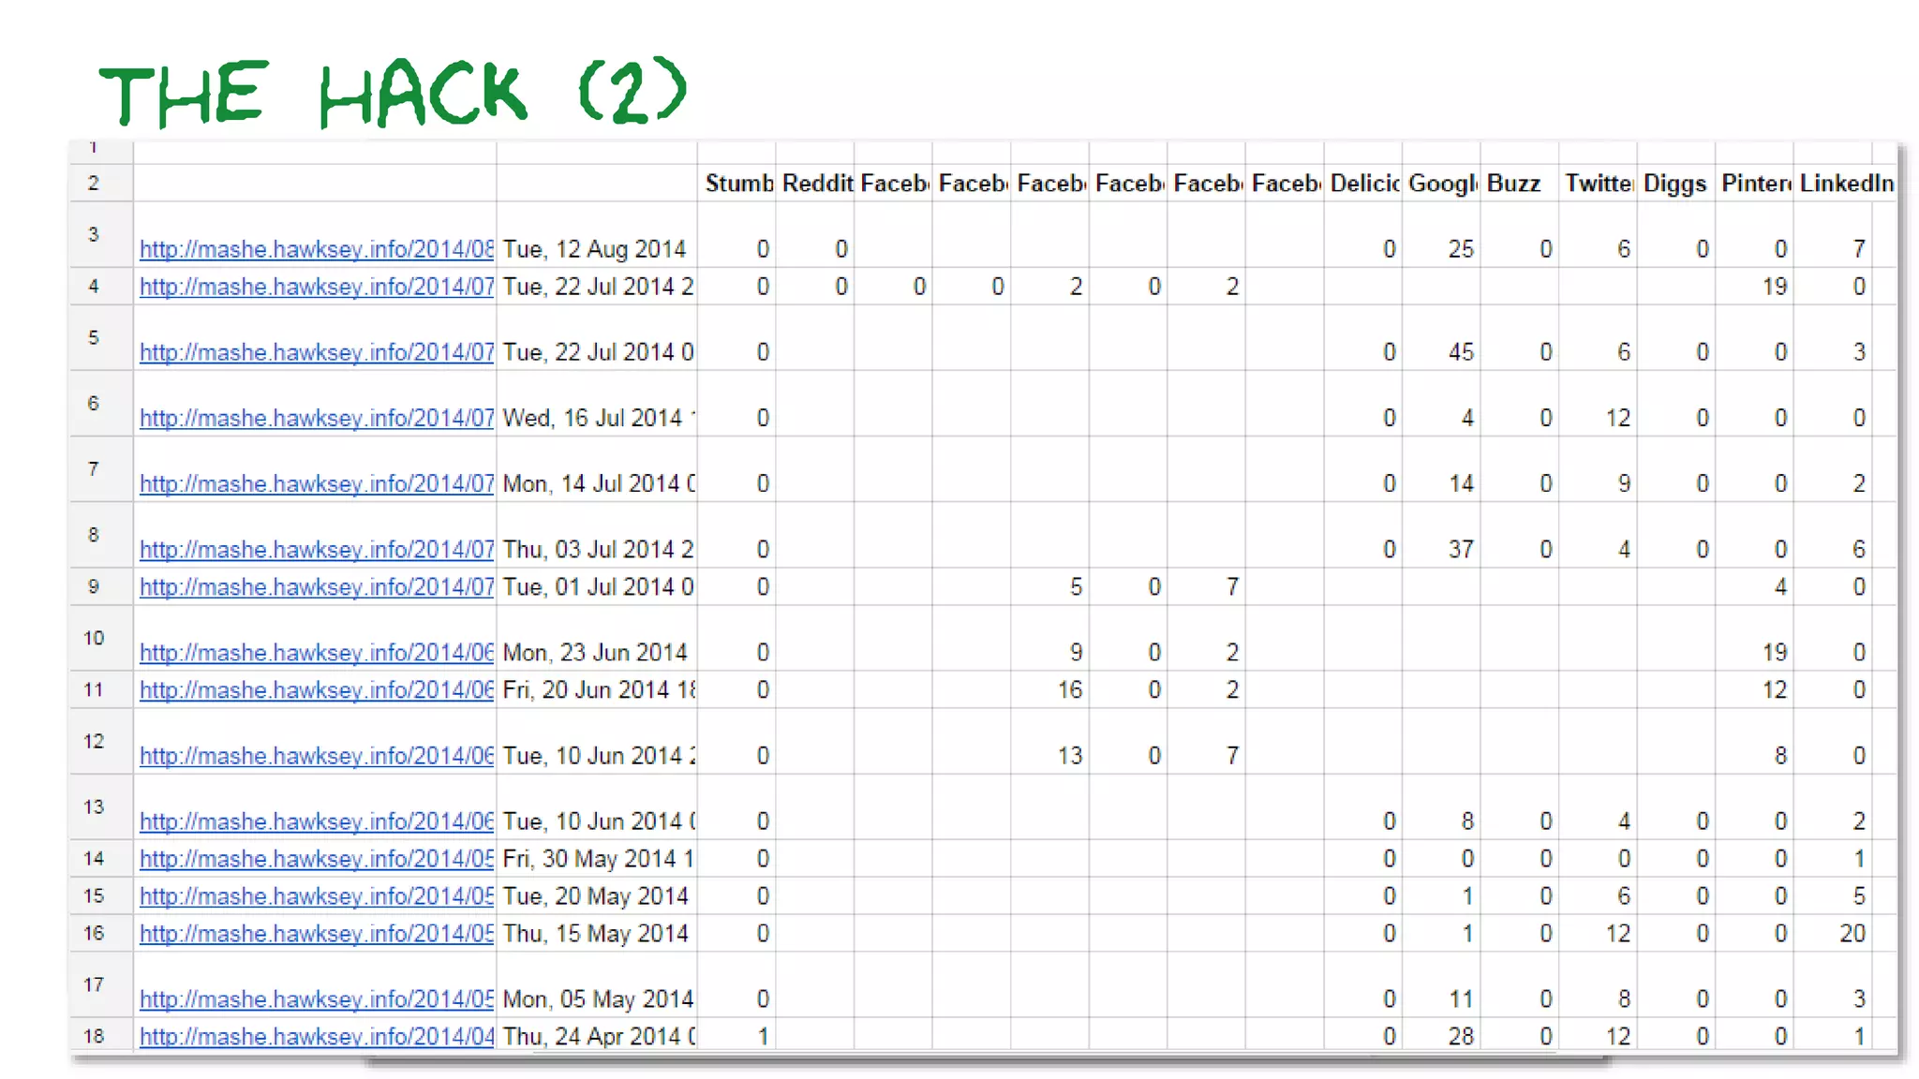Select Pinterest value 19 in row 4
Screen dimensions: 1919x1079
1773,287
